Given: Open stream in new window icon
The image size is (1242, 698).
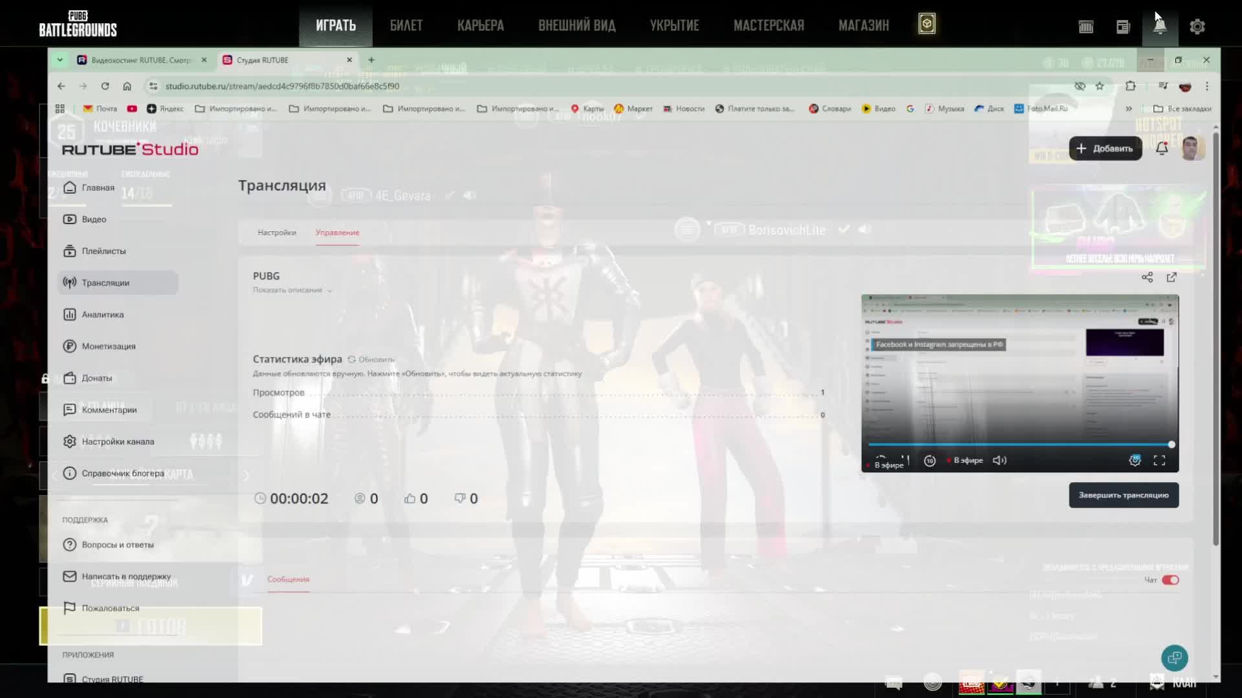Looking at the screenshot, I should tap(1171, 277).
